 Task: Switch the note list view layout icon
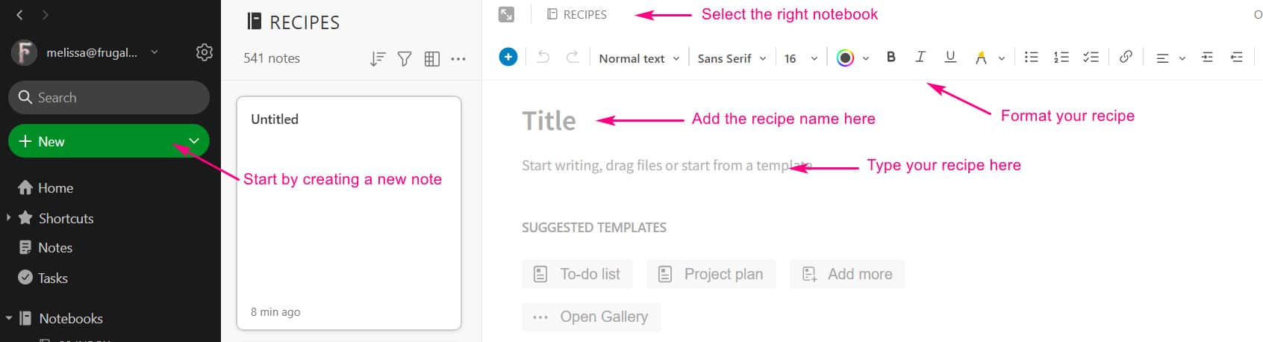click(431, 58)
